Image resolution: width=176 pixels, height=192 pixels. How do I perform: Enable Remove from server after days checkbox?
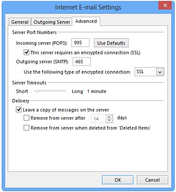[x=27, y=118]
